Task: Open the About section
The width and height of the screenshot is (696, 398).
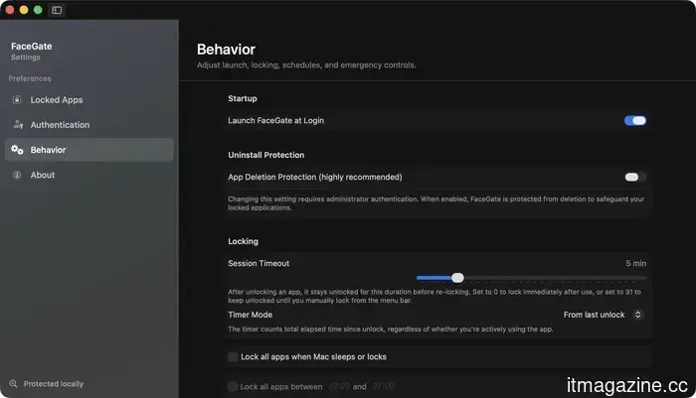Action: (88, 175)
